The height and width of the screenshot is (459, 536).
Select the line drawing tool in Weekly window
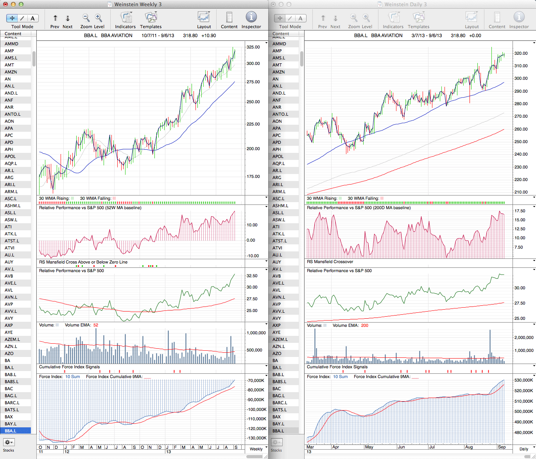(22, 18)
